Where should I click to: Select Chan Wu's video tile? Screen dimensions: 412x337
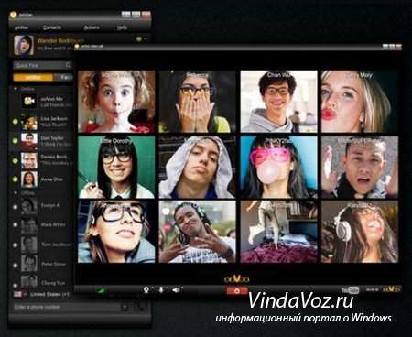[x=279, y=102]
